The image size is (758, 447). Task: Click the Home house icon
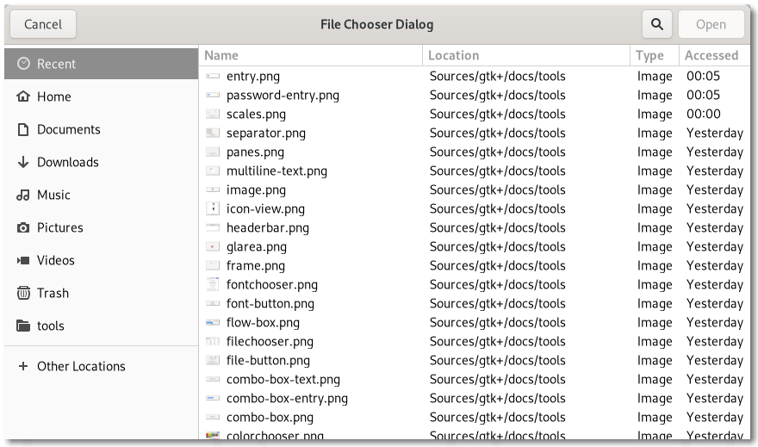pyautogui.click(x=23, y=96)
